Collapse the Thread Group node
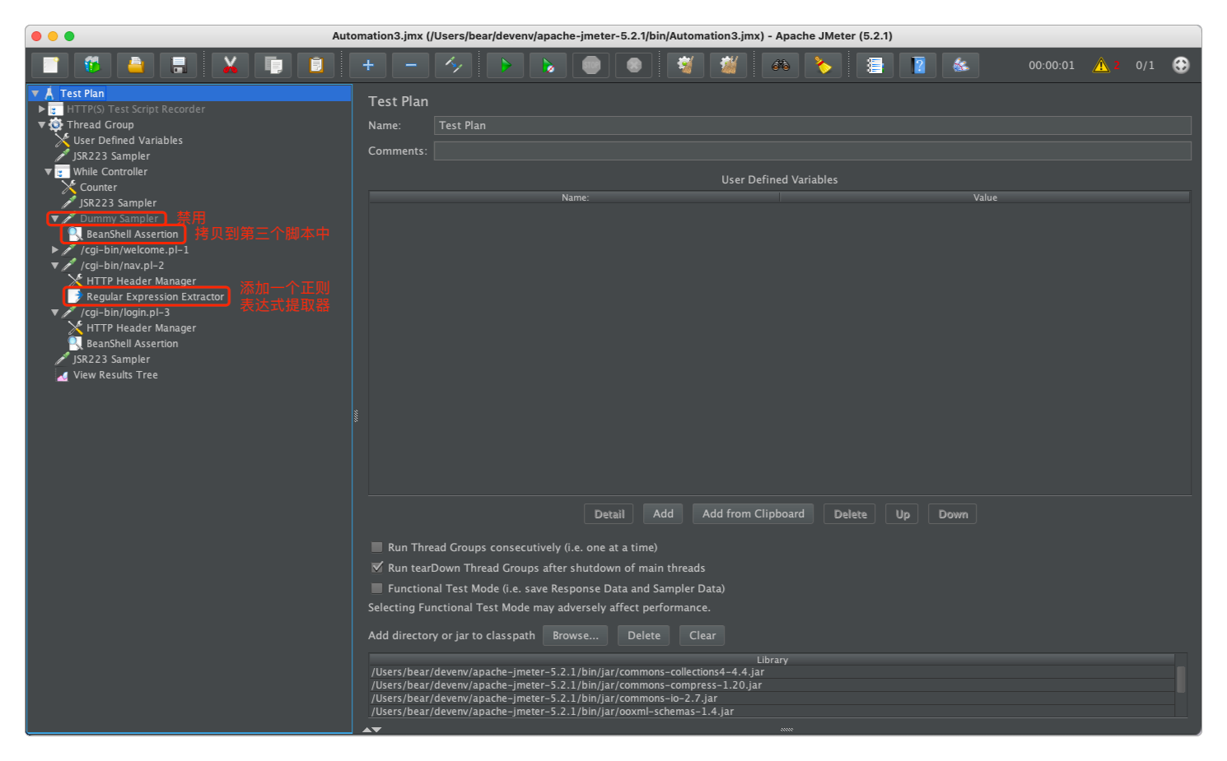The image size is (1227, 761). tap(42, 125)
